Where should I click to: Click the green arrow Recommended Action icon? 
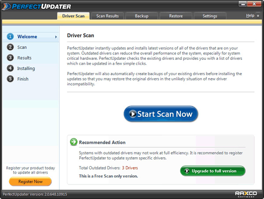click(x=73, y=142)
